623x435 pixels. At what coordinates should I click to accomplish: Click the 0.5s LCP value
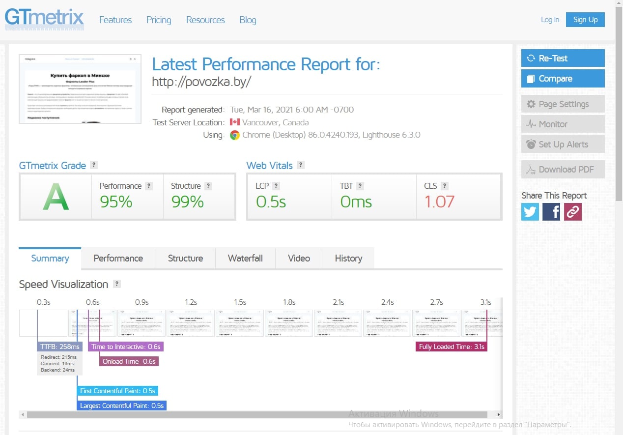pyautogui.click(x=271, y=202)
